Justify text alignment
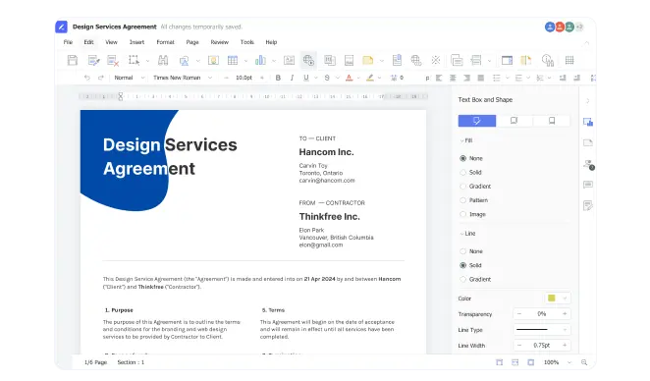Image resolution: width=650 pixels, height=381 pixels. tap(481, 78)
